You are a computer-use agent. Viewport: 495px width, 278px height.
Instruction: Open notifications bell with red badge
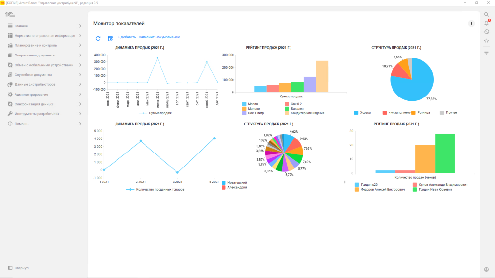[x=486, y=23]
